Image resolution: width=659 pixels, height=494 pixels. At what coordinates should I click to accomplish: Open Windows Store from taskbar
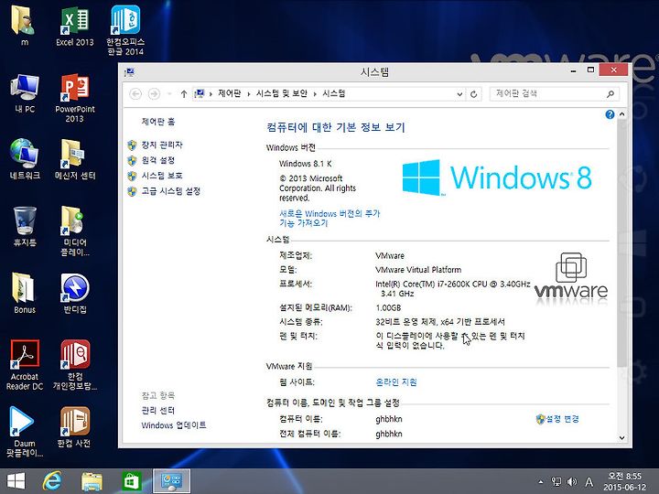coord(131,481)
